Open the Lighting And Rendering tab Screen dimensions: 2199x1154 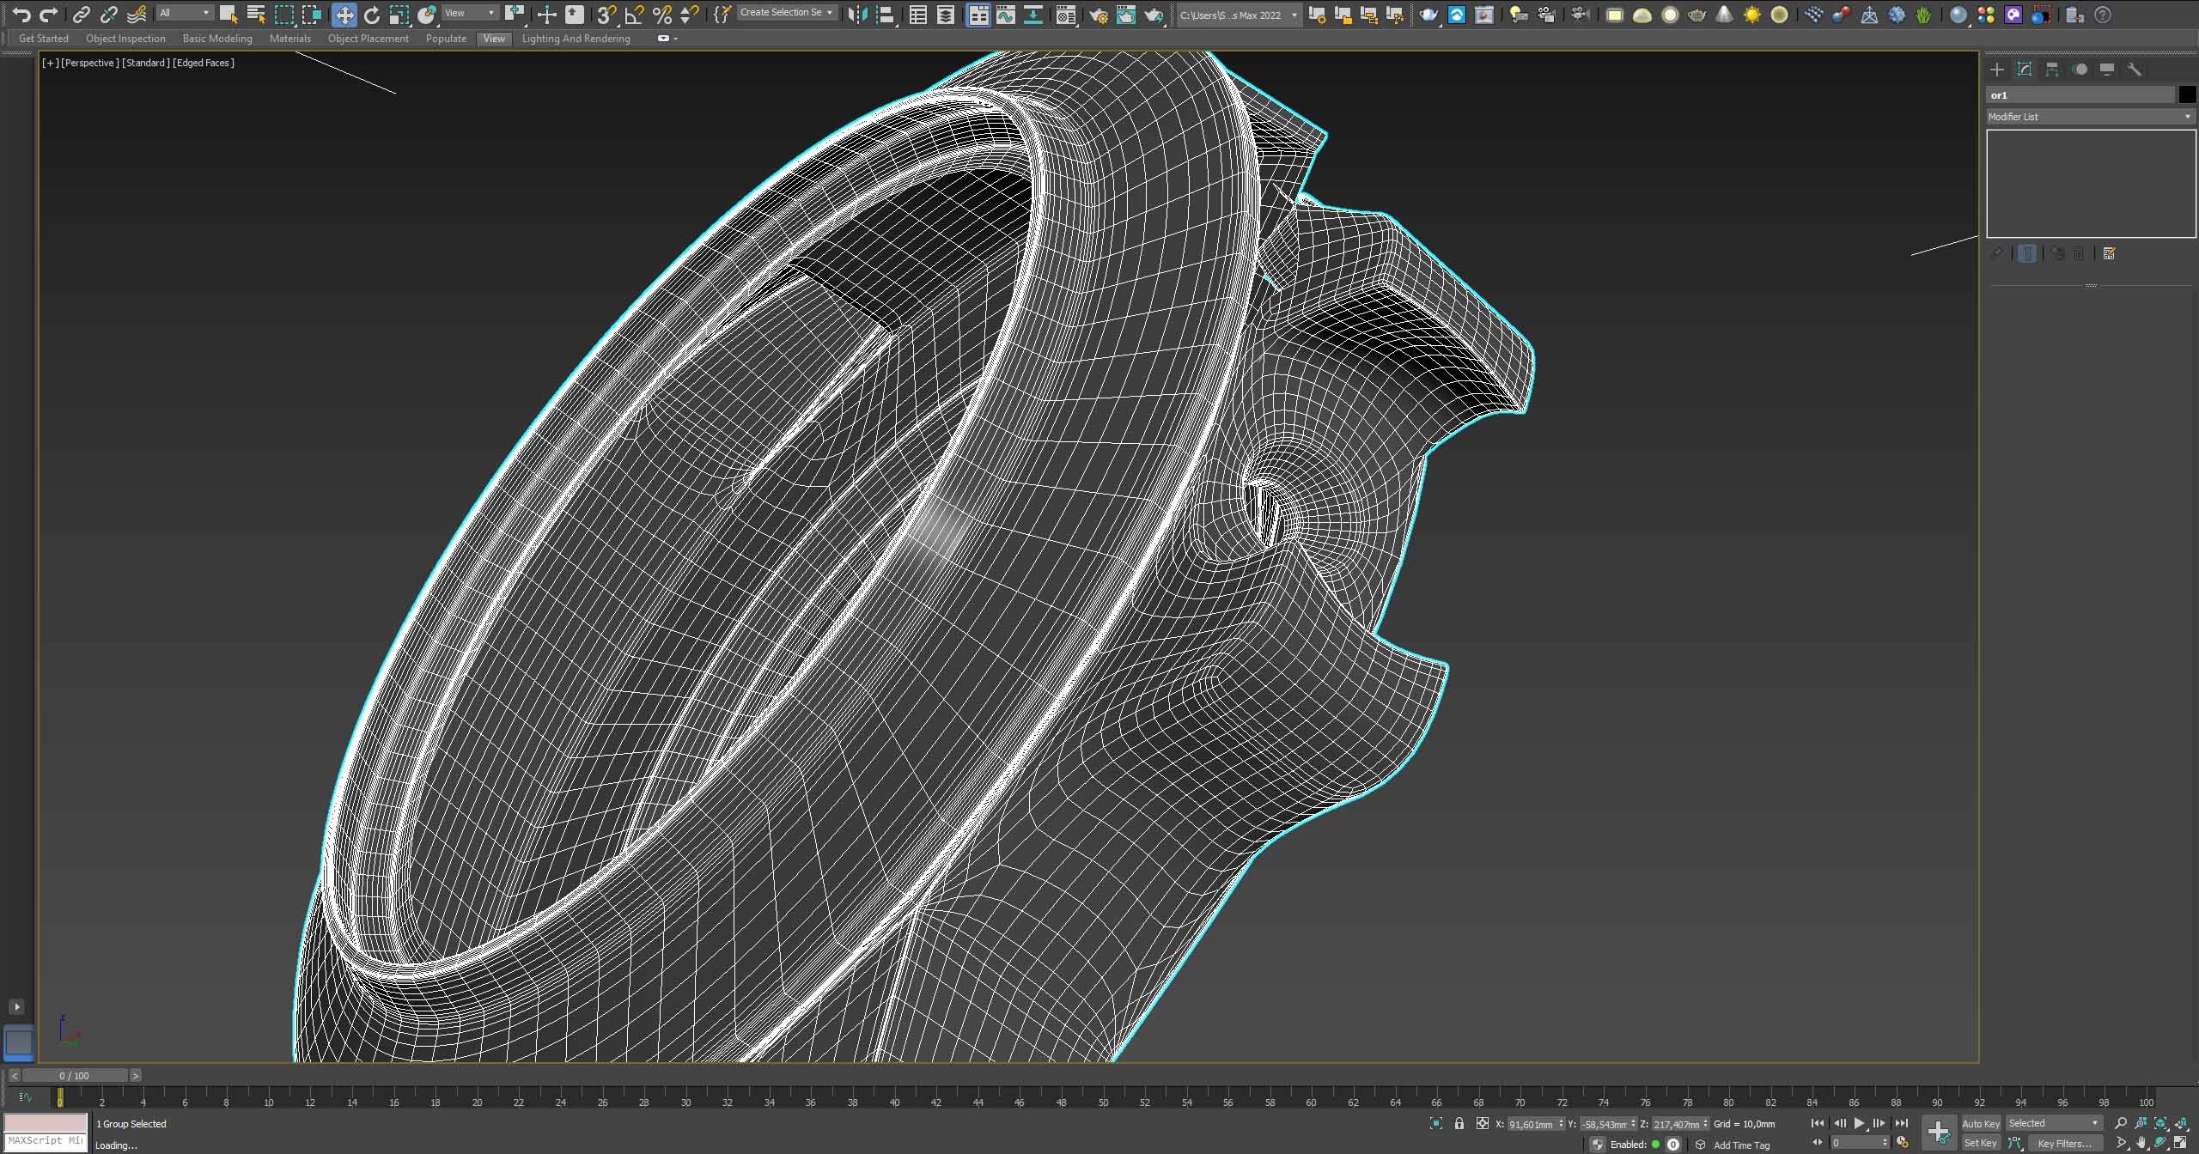[576, 39]
